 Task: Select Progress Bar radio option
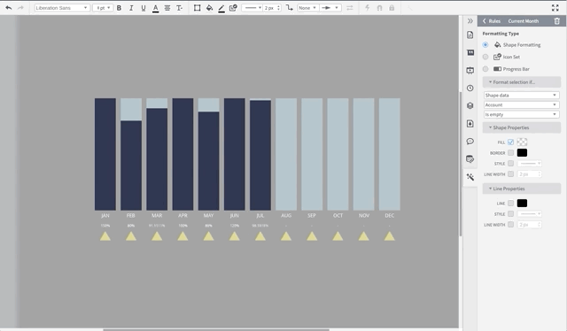click(x=485, y=69)
